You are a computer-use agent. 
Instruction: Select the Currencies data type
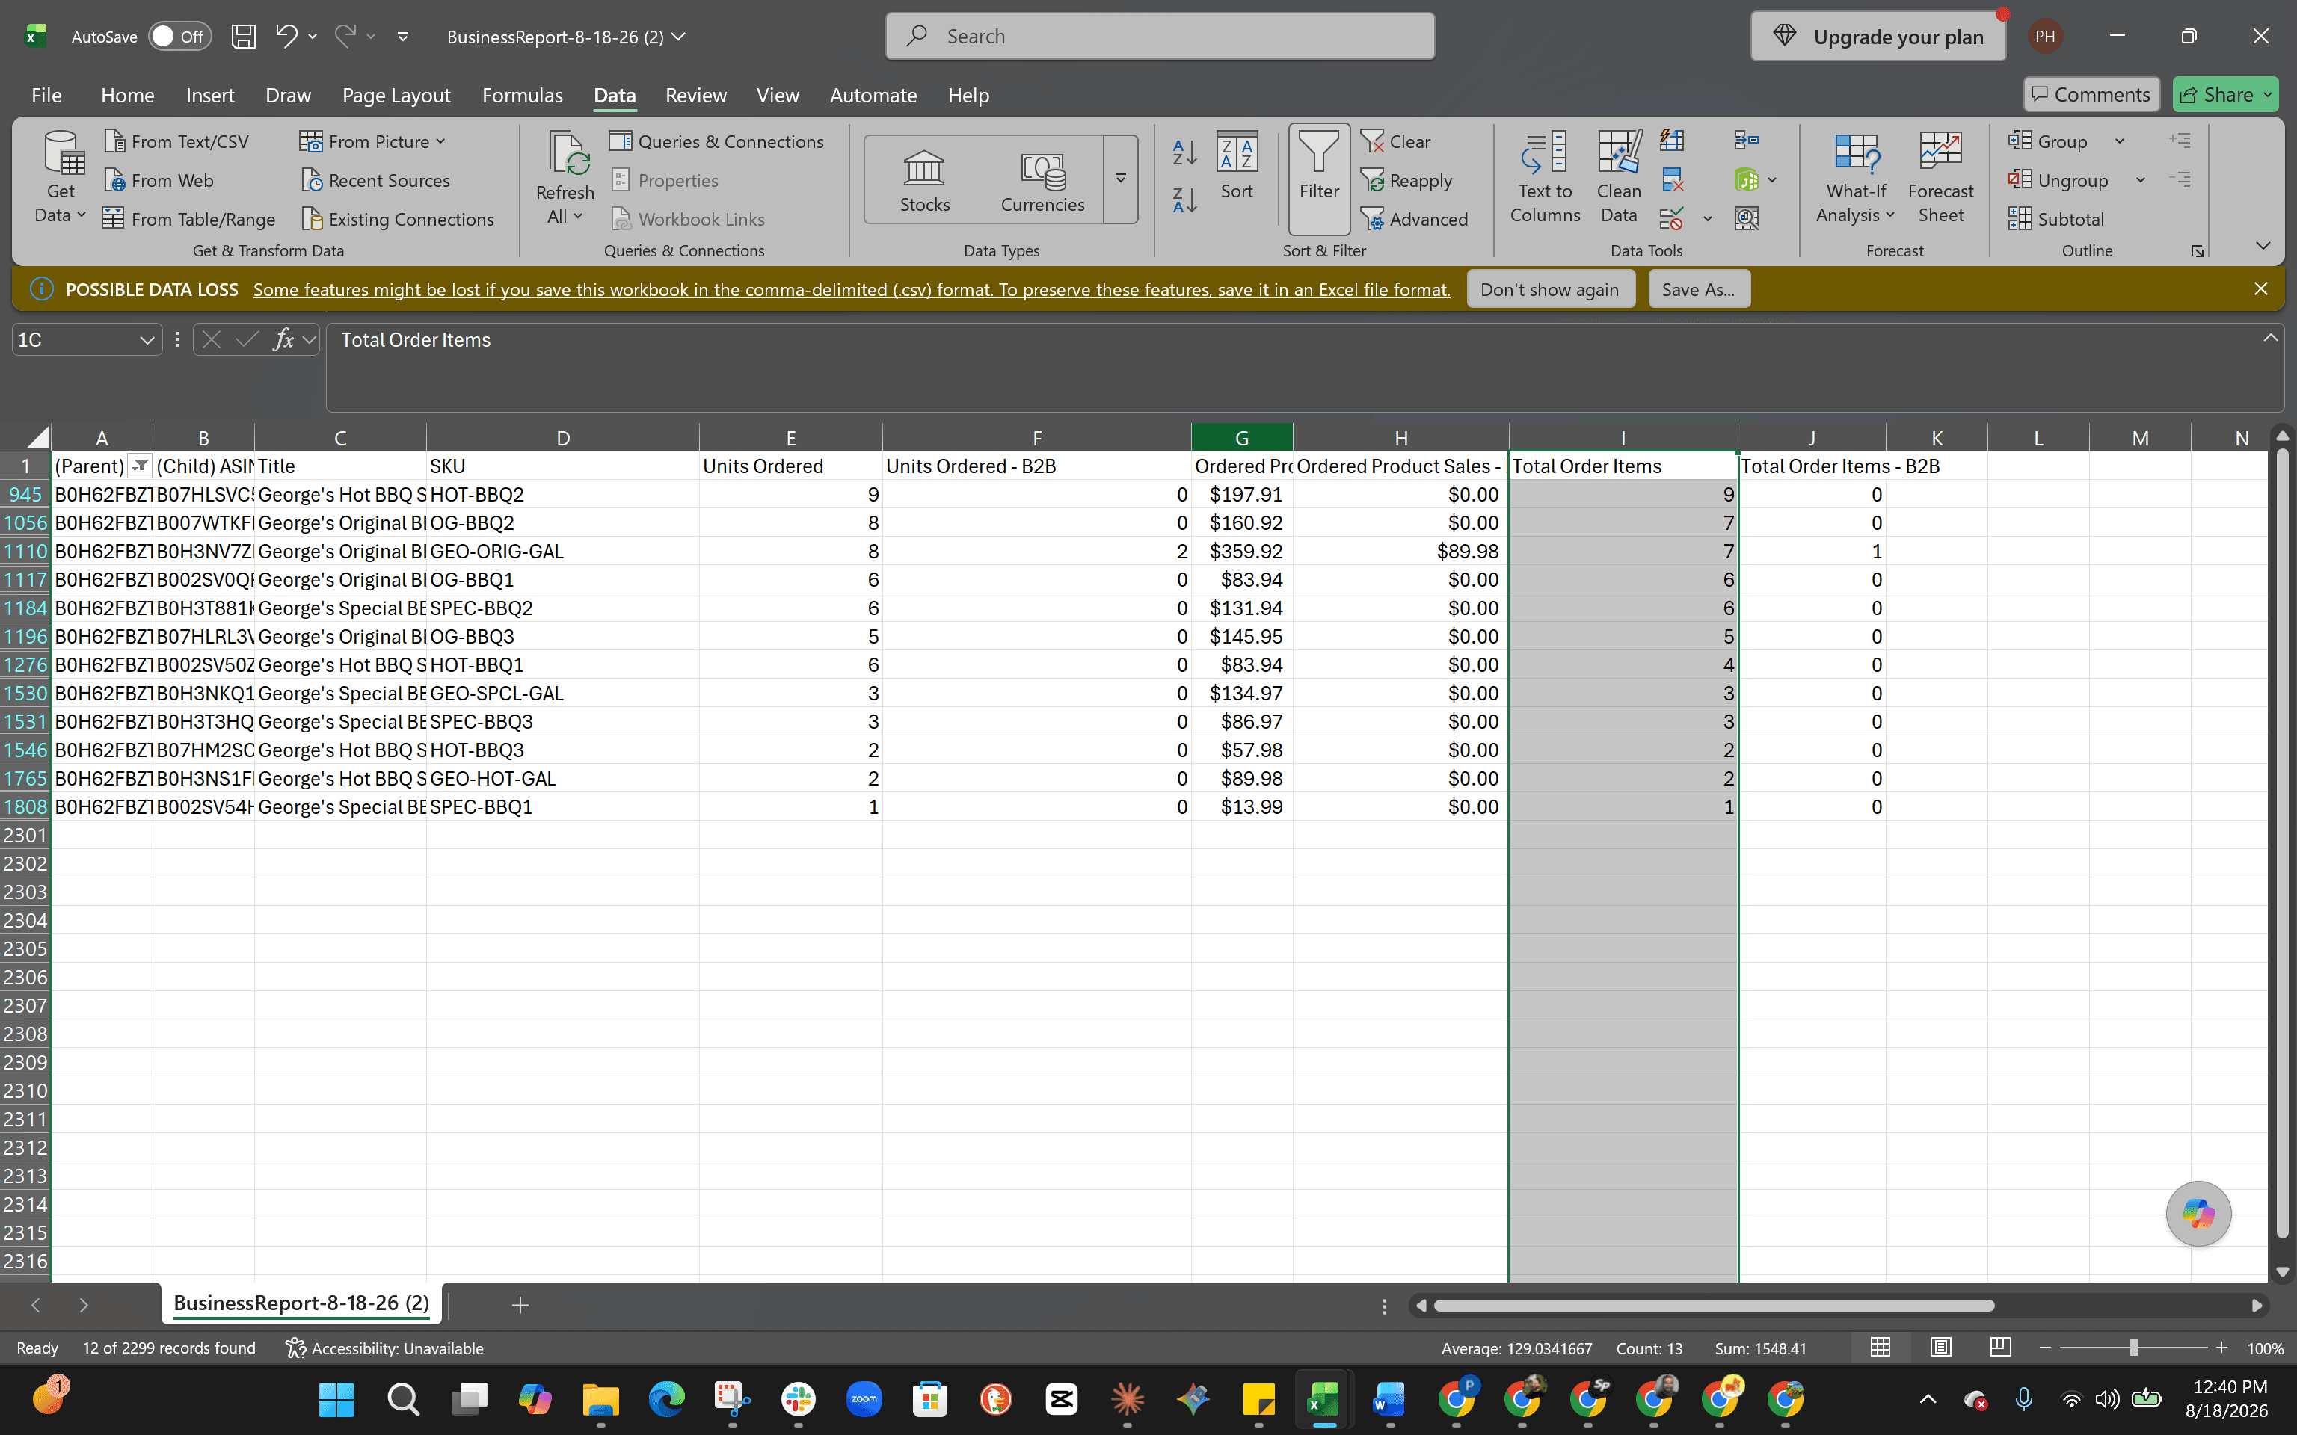click(x=1042, y=180)
